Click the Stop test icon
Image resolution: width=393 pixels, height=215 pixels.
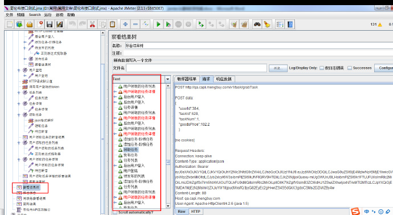point(178,24)
